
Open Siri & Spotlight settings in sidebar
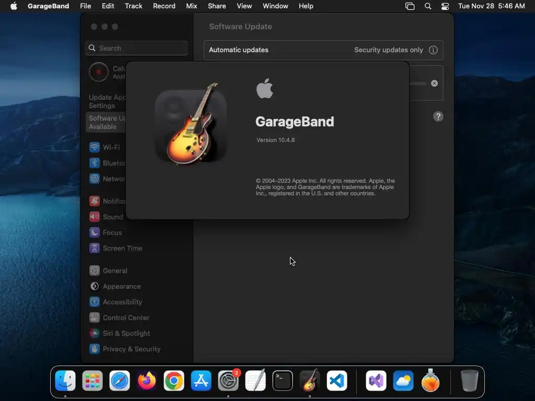[x=120, y=334]
